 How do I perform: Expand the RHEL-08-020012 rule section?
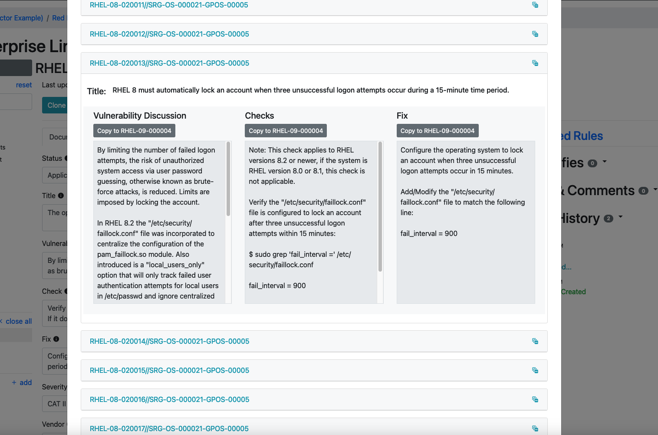tap(169, 34)
